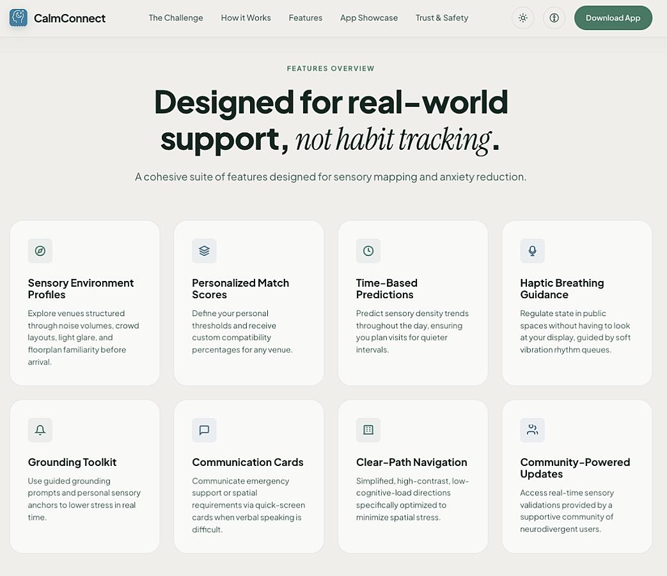Click the "Communicate emergency support" description

tap(248, 505)
